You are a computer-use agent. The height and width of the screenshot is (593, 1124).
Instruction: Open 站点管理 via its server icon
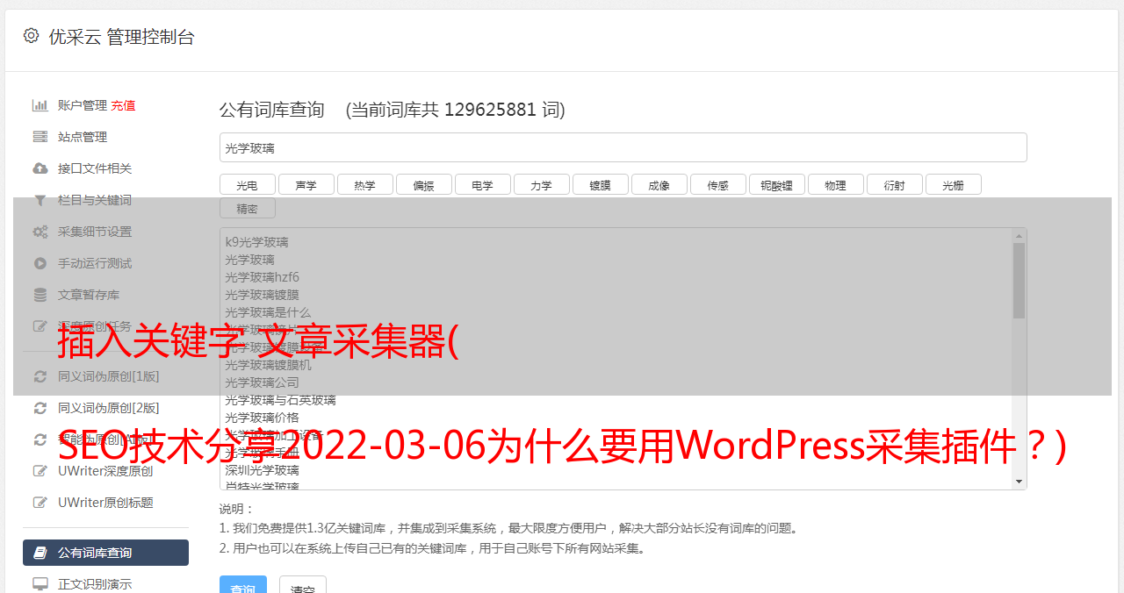(40, 137)
